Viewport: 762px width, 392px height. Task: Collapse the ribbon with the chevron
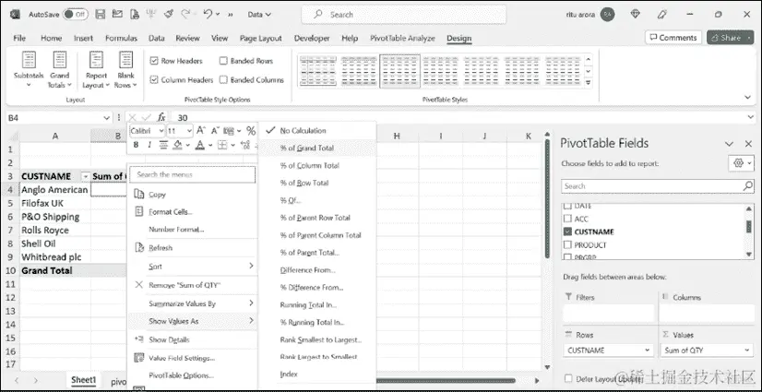747,97
